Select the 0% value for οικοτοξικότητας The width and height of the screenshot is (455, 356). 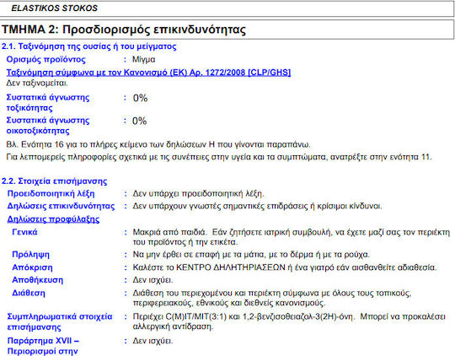coord(140,121)
